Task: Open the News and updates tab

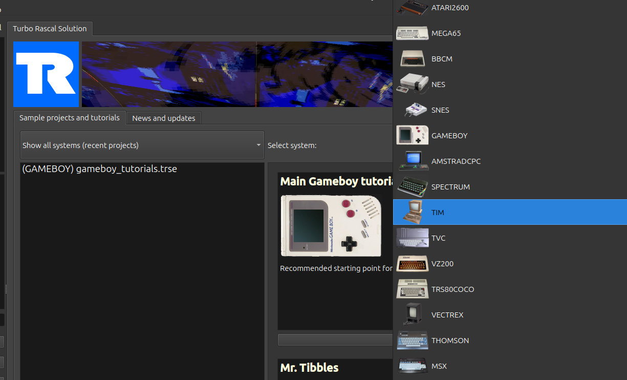Action: (164, 118)
